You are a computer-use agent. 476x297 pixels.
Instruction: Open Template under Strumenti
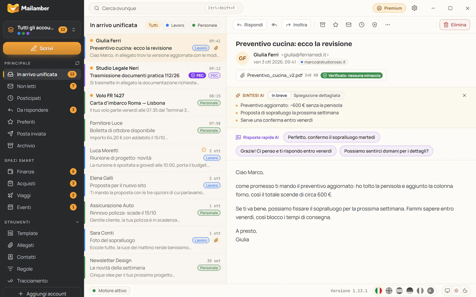(42, 233)
